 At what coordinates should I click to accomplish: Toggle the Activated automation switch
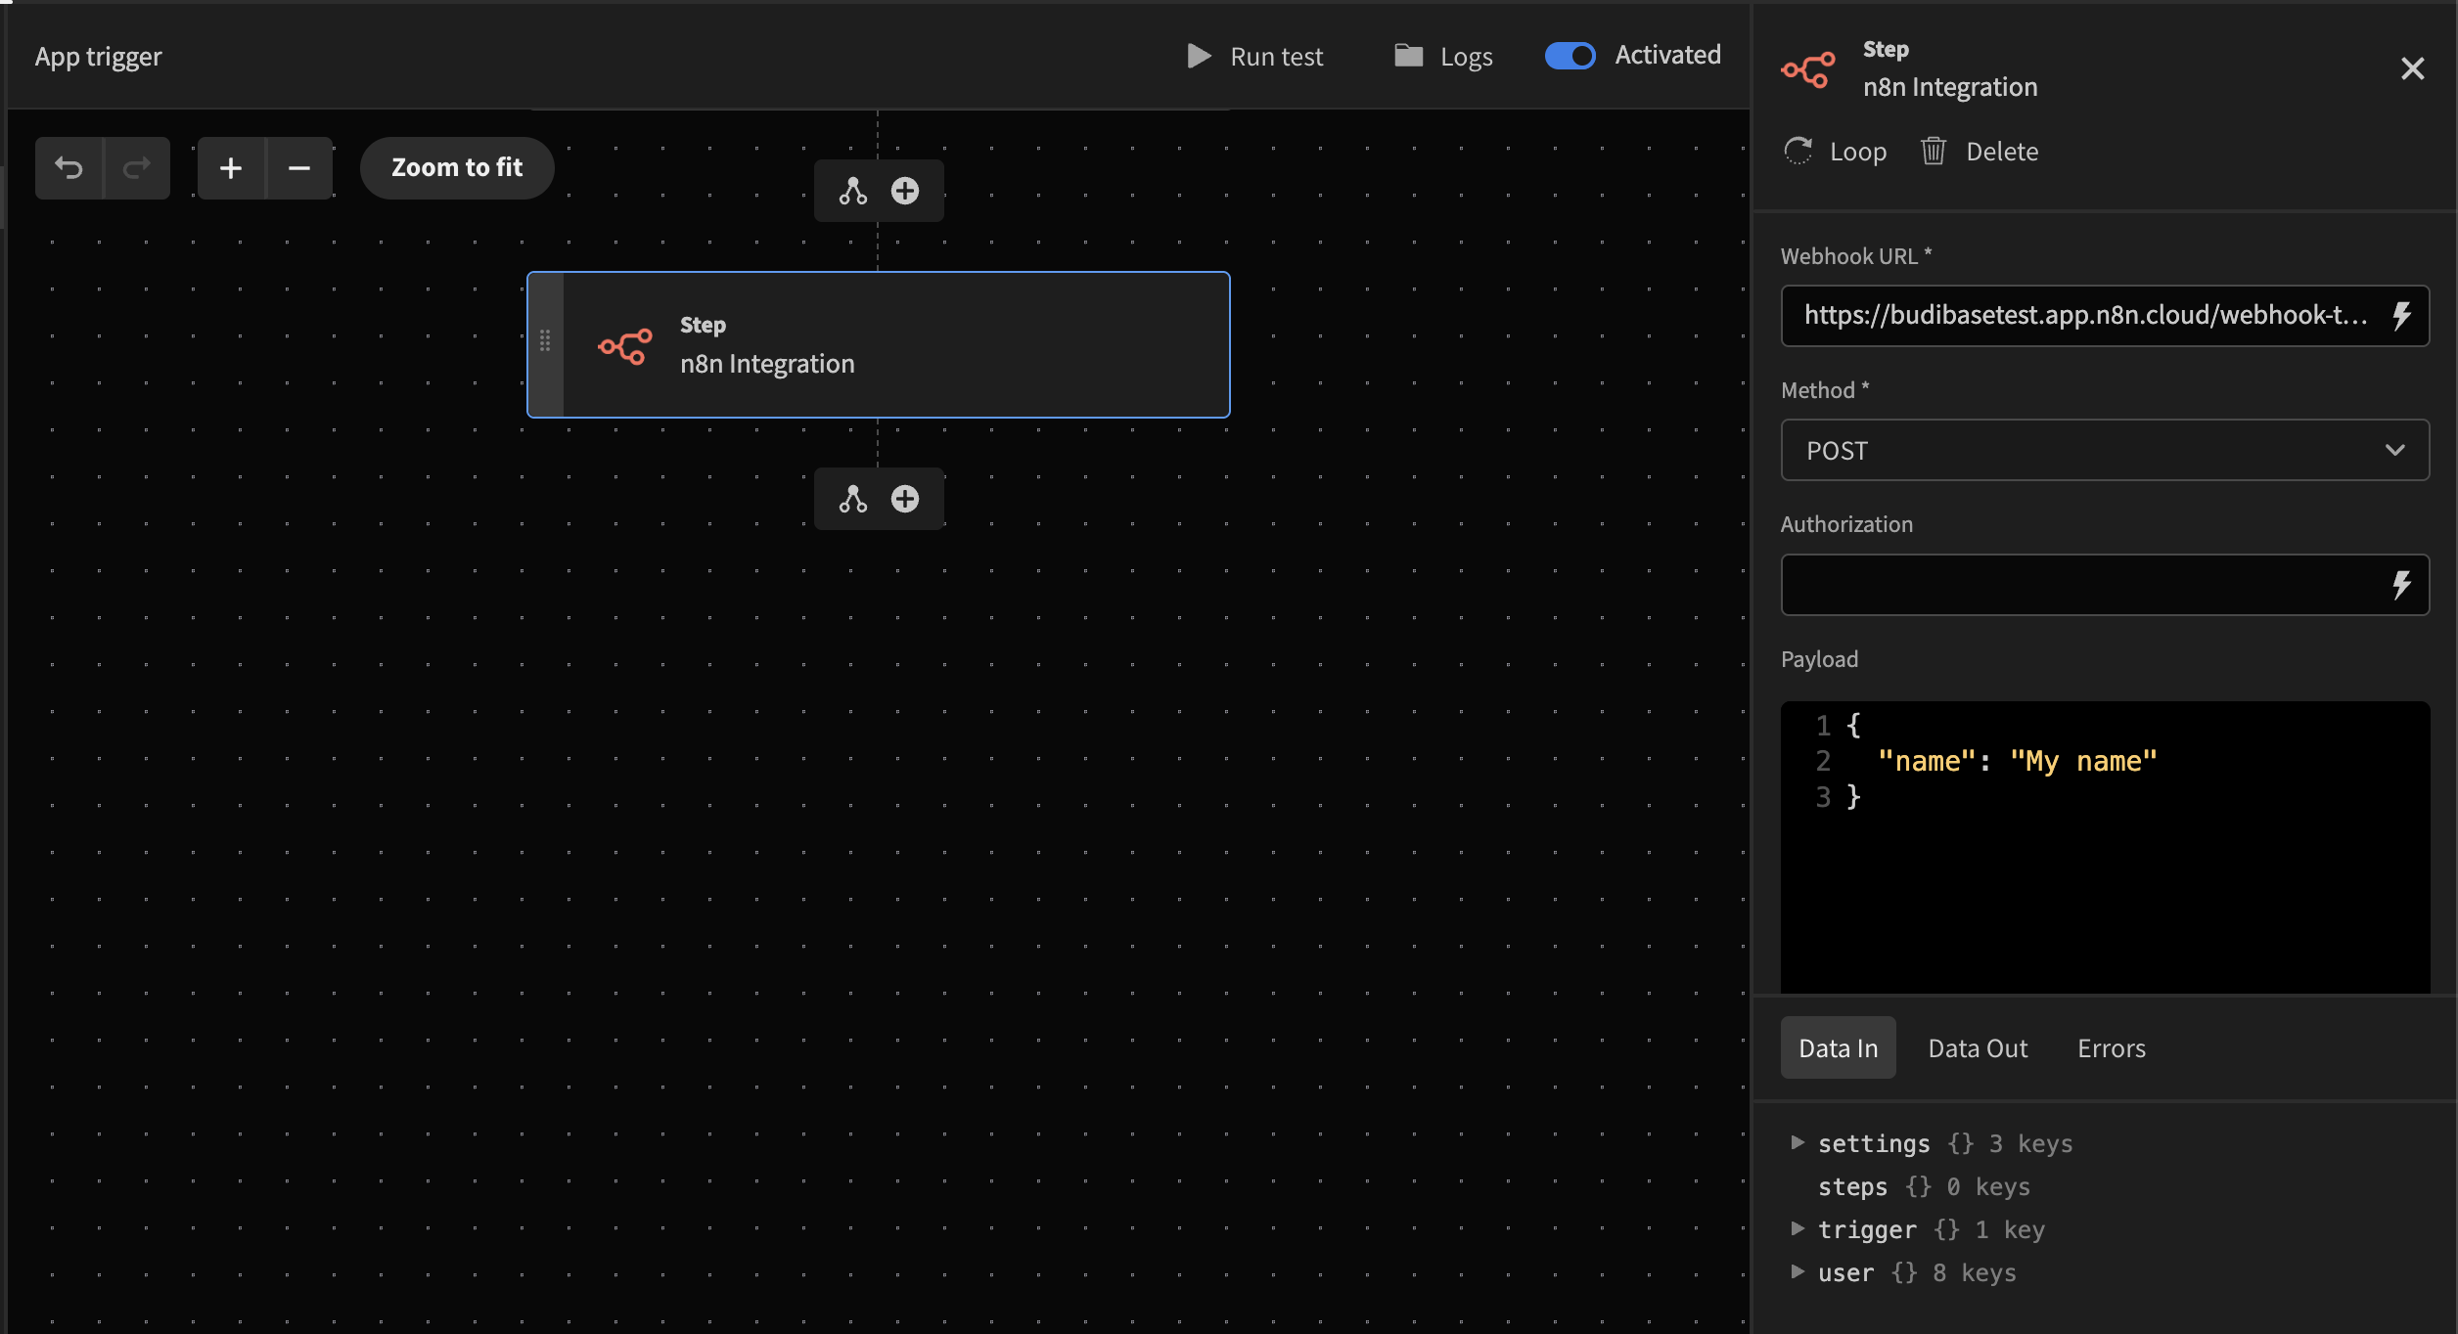(x=1570, y=56)
